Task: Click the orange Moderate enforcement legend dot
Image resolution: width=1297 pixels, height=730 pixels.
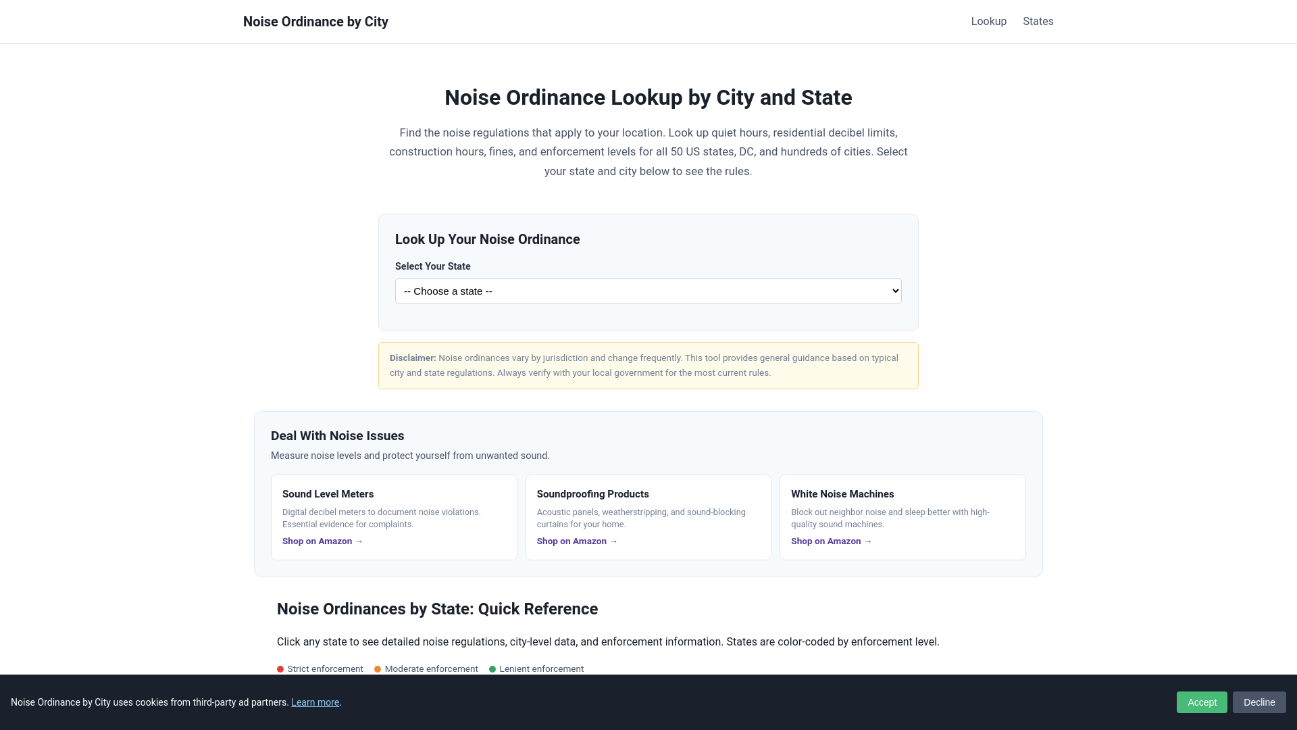Action: [378, 669]
